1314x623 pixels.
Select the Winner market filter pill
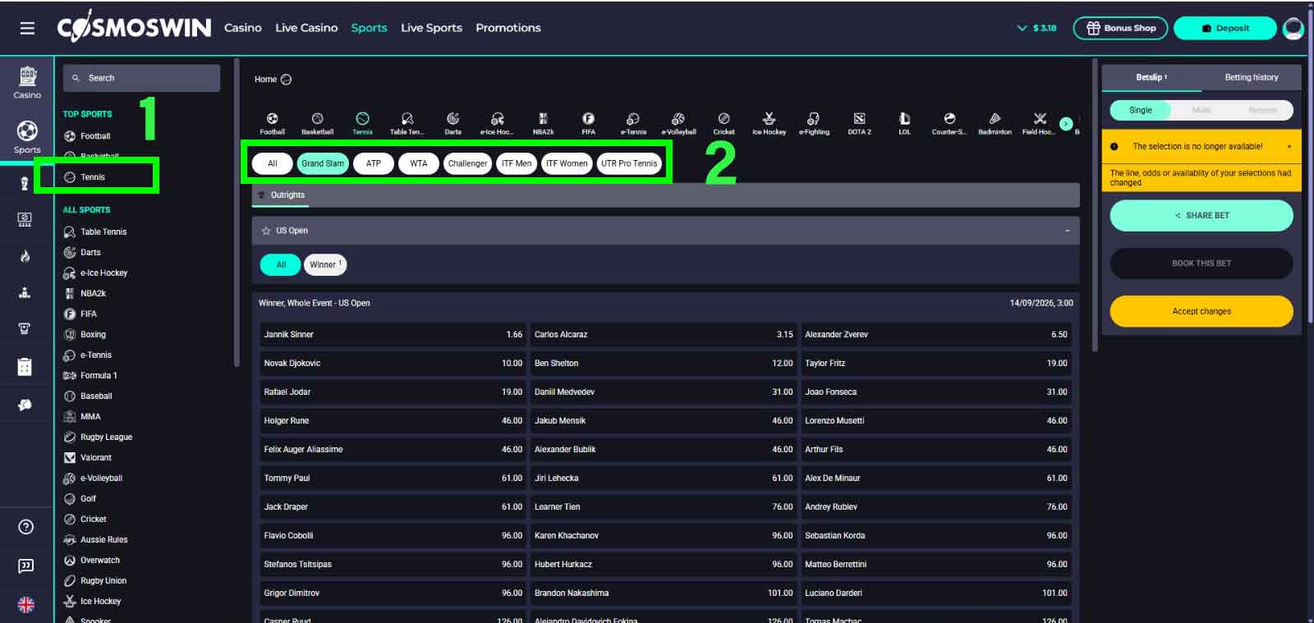(325, 264)
